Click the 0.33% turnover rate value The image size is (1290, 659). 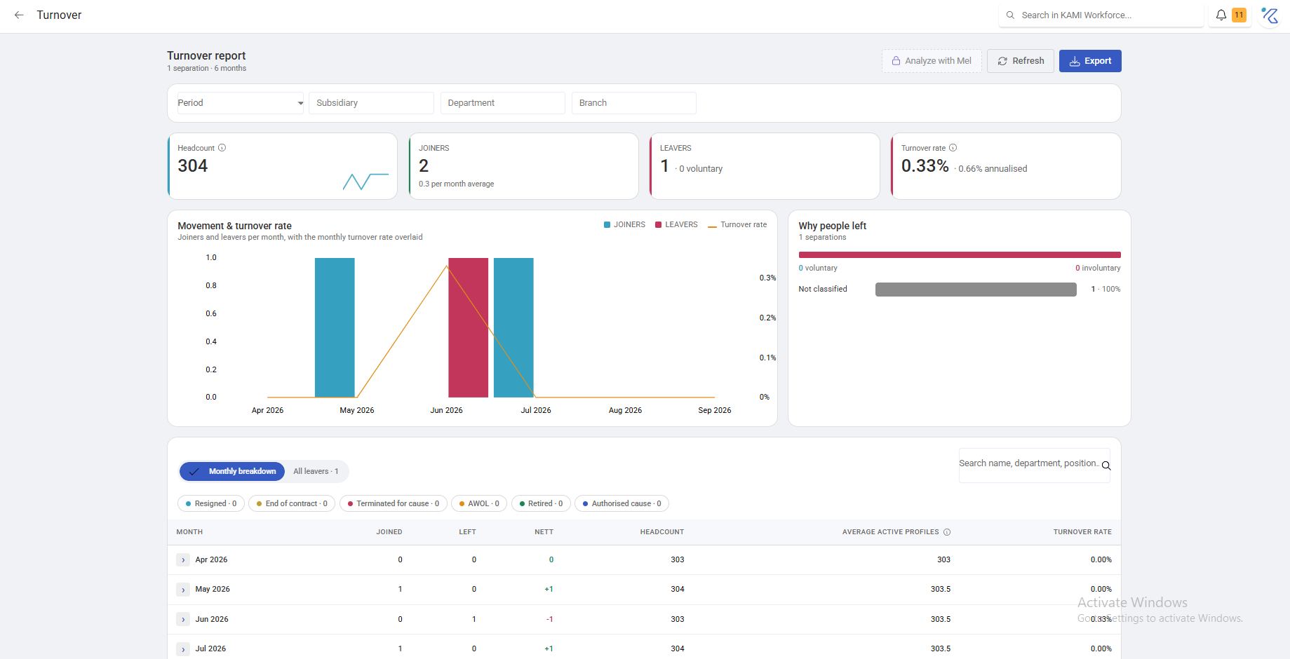[x=925, y=166]
